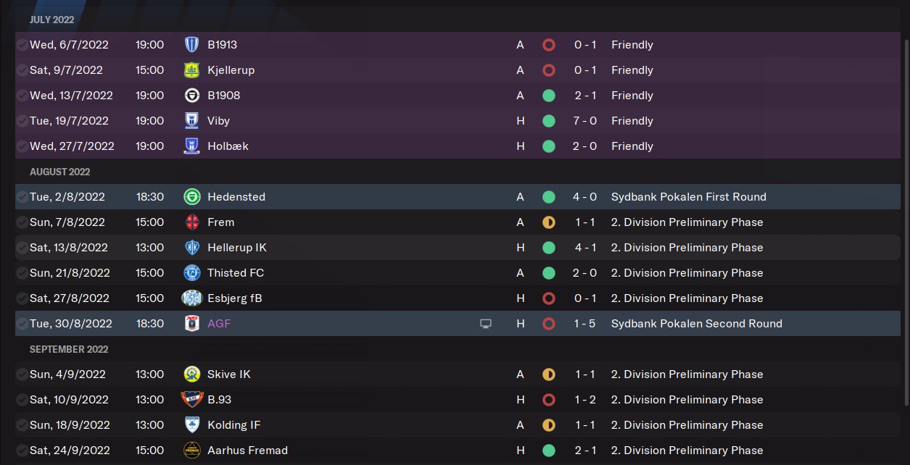Viewport: 910px width, 465px height.
Task: Click the Skive IK club crest
Action: [x=192, y=374]
